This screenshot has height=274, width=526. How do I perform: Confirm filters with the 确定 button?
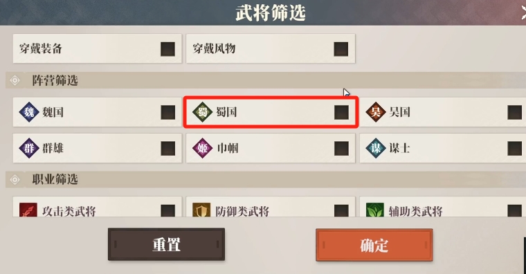click(374, 245)
